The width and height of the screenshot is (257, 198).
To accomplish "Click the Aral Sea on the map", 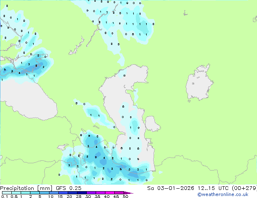I will pos(199,84).
